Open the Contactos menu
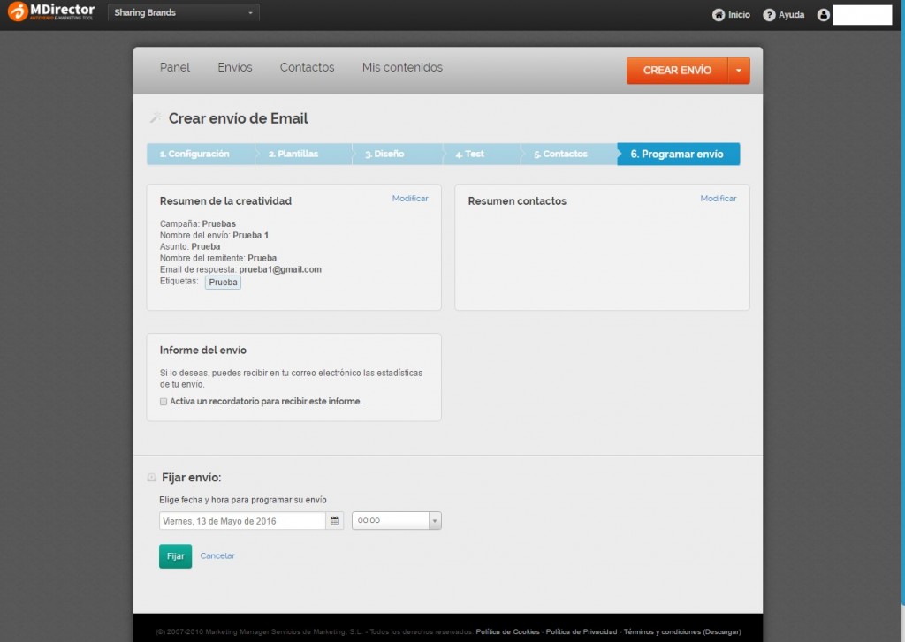The image size is (905, 642). pyautogui.click(x=307, y=67)
